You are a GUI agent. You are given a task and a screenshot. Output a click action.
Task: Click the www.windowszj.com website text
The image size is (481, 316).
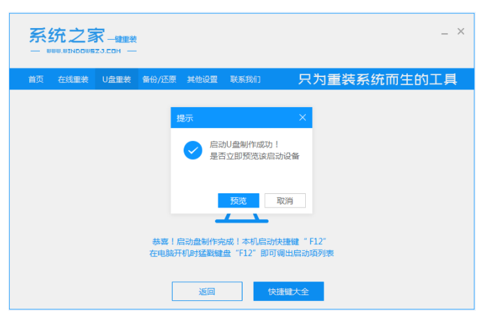[x=83, y=50]
